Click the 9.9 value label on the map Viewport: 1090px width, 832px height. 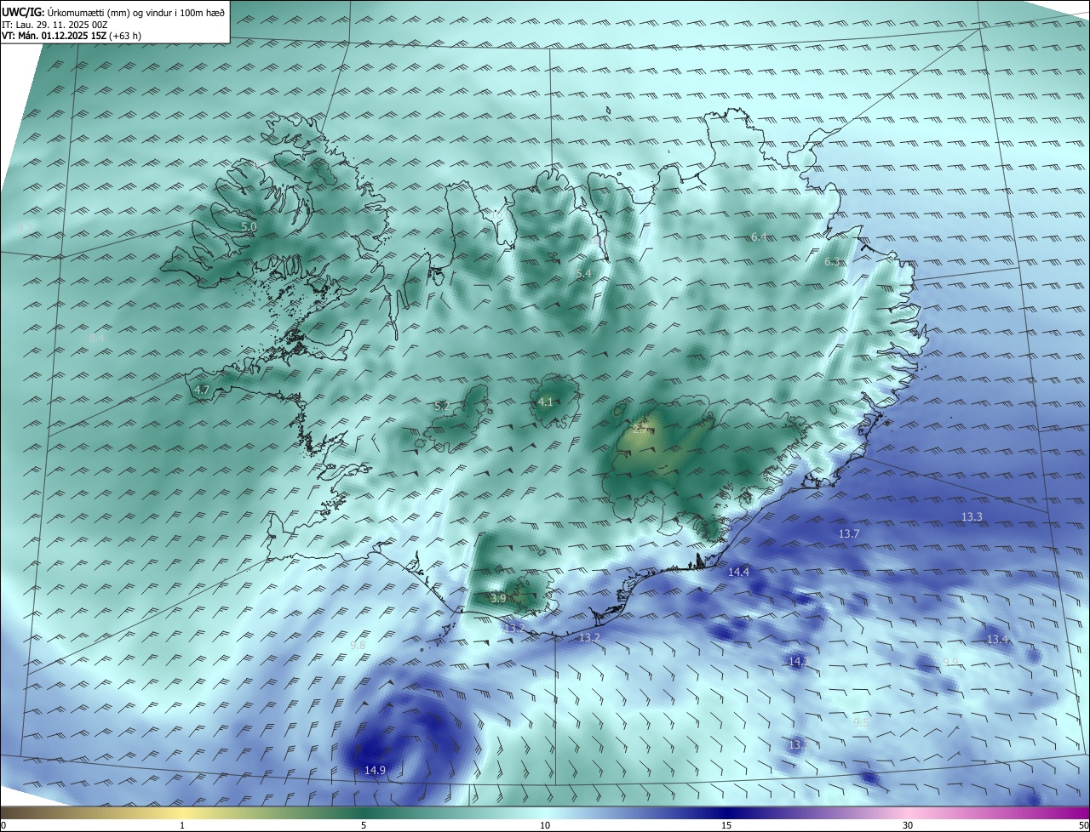(951, 662)
